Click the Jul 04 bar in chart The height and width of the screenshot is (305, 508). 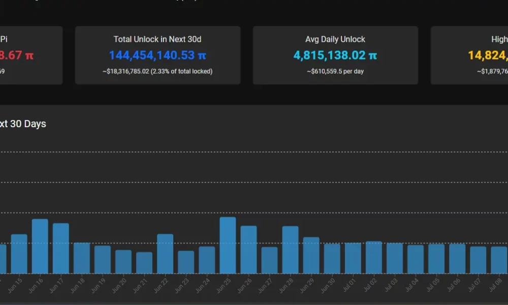tap(416, 259)
